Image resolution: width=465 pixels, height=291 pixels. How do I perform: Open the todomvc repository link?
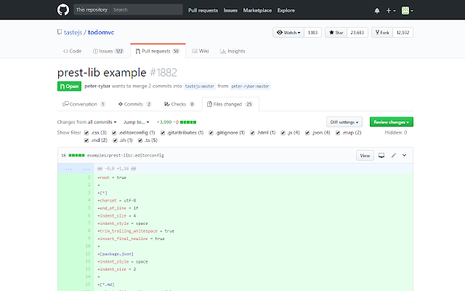coord(101,32)
